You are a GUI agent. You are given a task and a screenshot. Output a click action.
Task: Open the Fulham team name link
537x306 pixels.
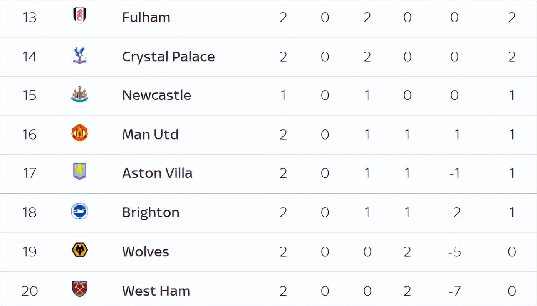[x=146, y=17]
